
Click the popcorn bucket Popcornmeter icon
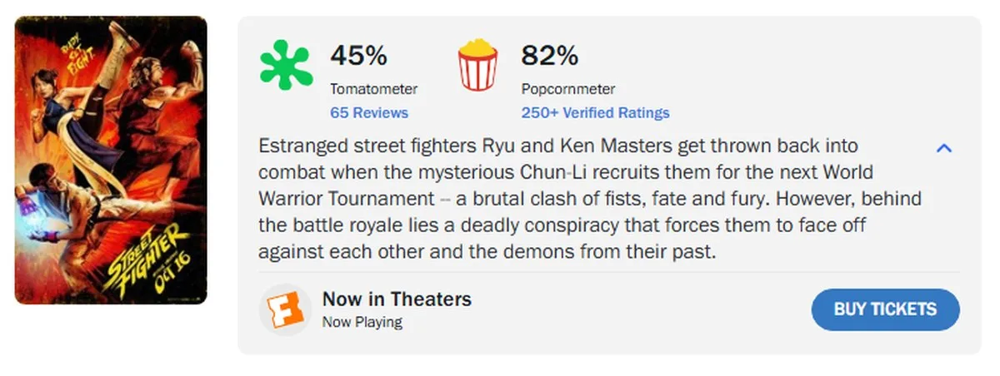477,67
